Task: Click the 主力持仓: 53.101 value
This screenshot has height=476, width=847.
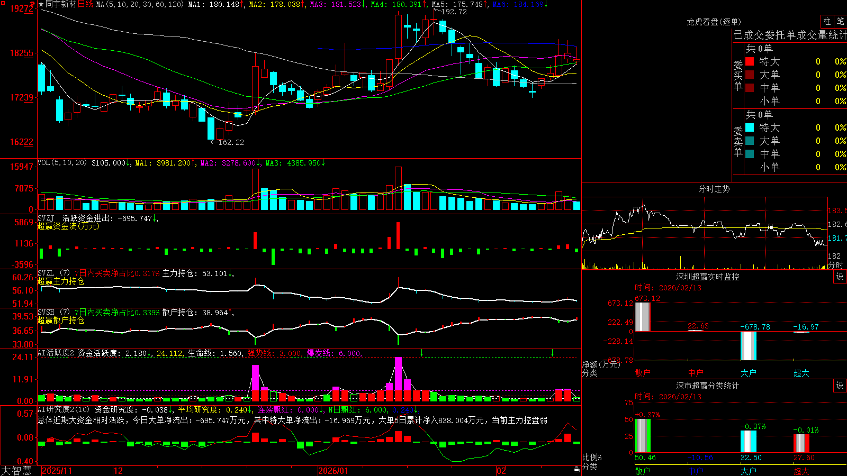Action: pyautogui.click(x=195, y=273)
